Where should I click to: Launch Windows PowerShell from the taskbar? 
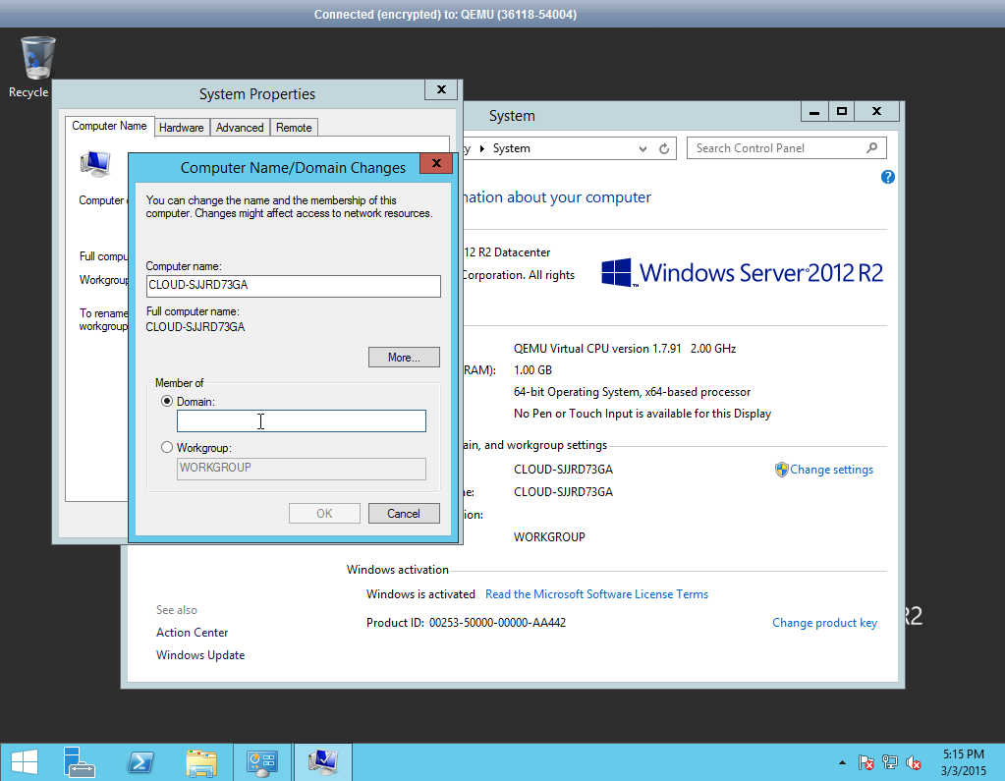point(140,761)
